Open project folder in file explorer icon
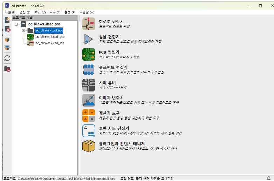The image size is (274, 181). tap(7, 69)
